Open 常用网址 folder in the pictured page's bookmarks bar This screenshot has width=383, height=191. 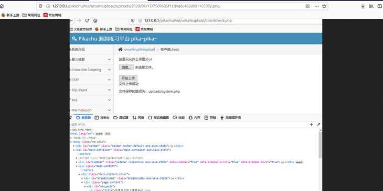coord(124,29)
